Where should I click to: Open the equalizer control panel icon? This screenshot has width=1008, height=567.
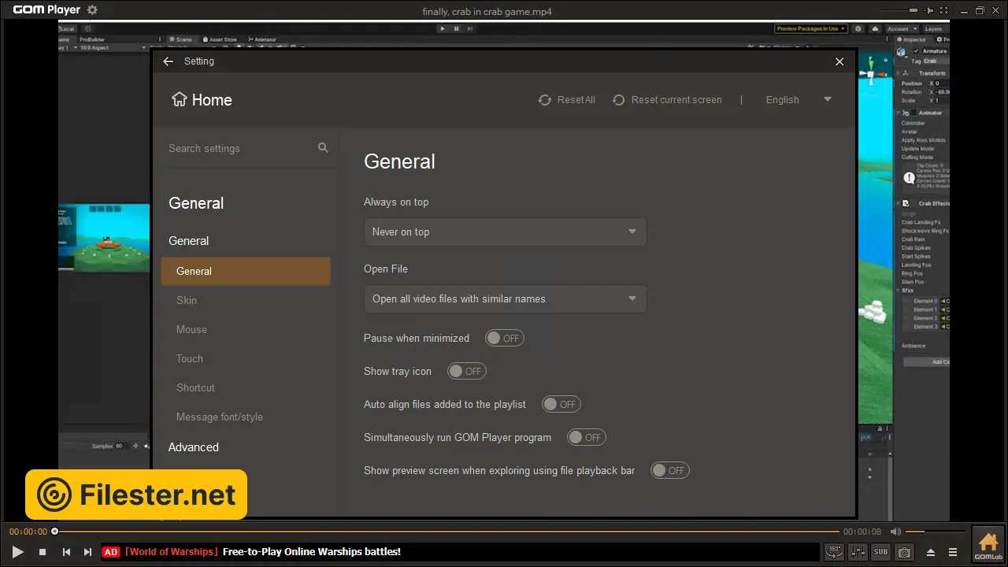point(858,552)
